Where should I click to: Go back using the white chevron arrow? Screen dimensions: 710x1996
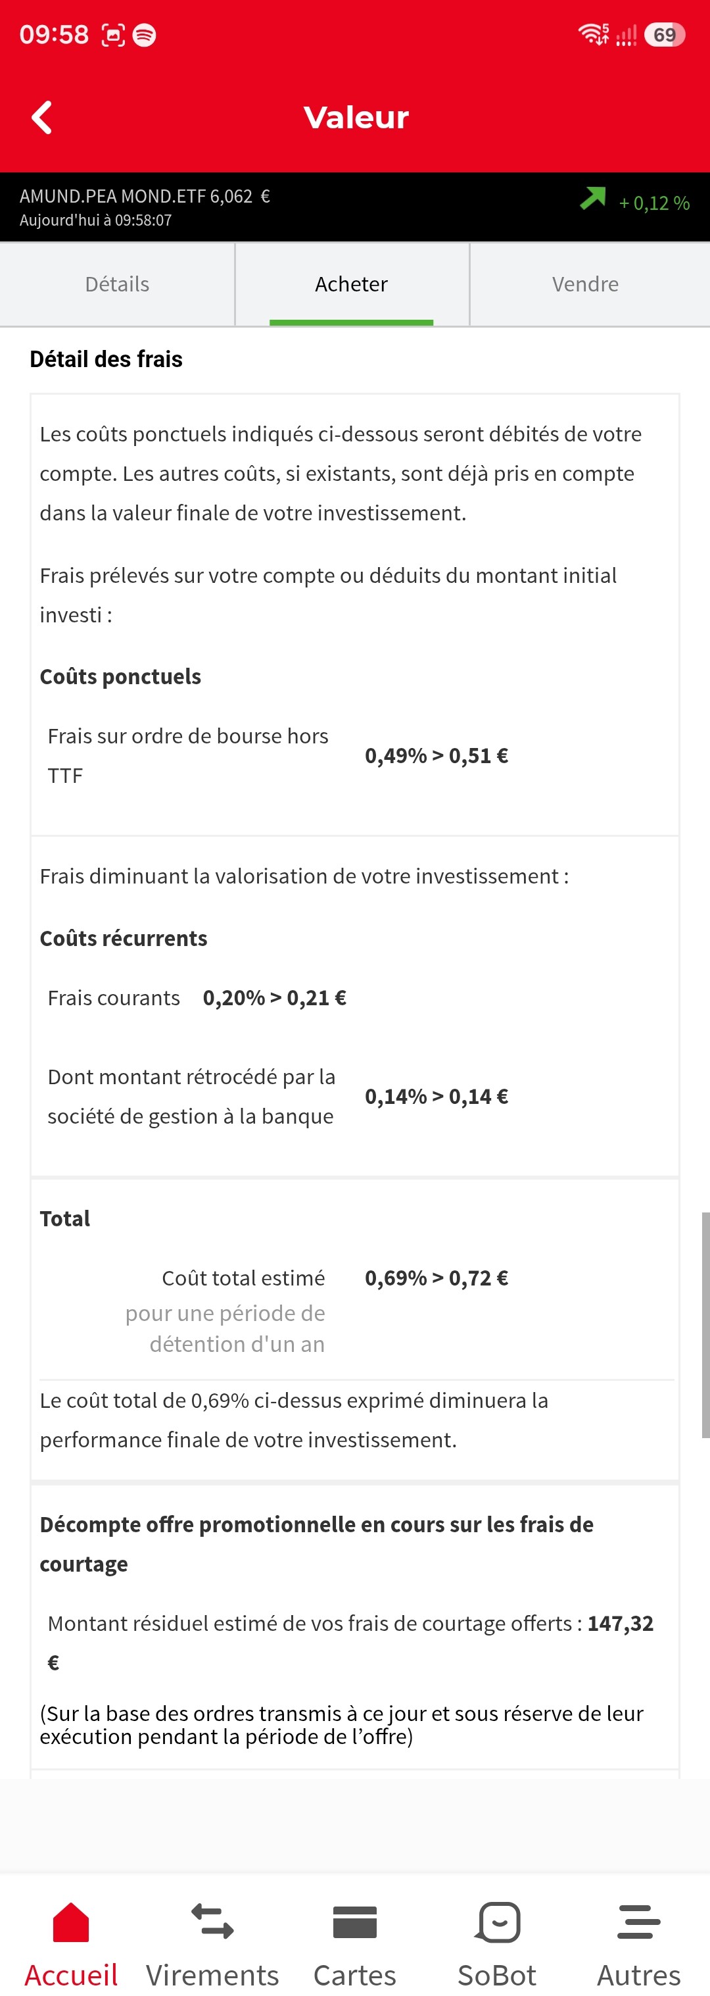pyautogui.click(x=42, y=118)
